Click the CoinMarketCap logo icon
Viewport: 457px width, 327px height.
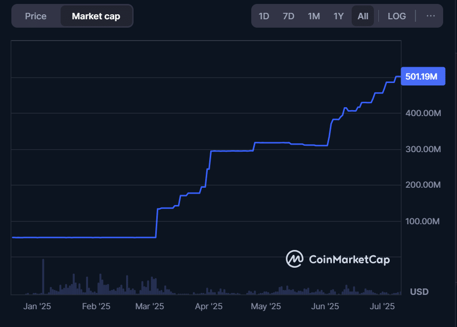pos(295,259)
